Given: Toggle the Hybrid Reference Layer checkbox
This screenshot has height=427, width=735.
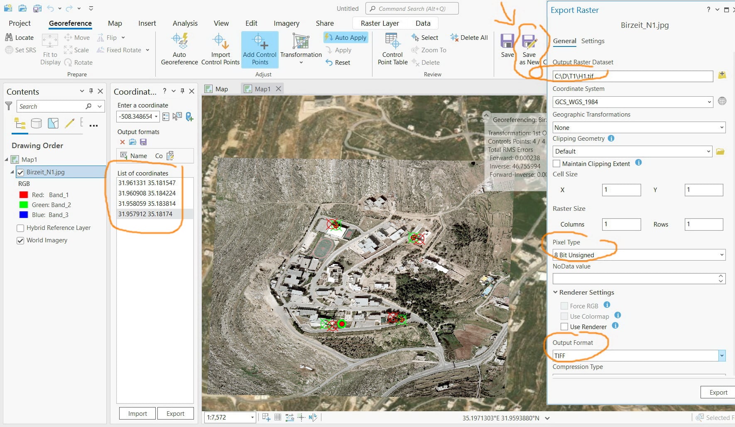Looking at the screenshot, I should [x=20, y=228].
